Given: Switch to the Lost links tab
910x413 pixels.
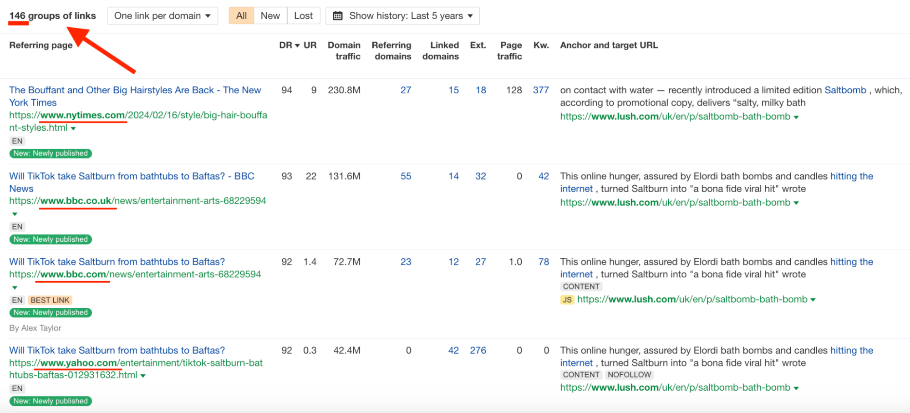Looking at the screenshot, I should click(303, 16).
